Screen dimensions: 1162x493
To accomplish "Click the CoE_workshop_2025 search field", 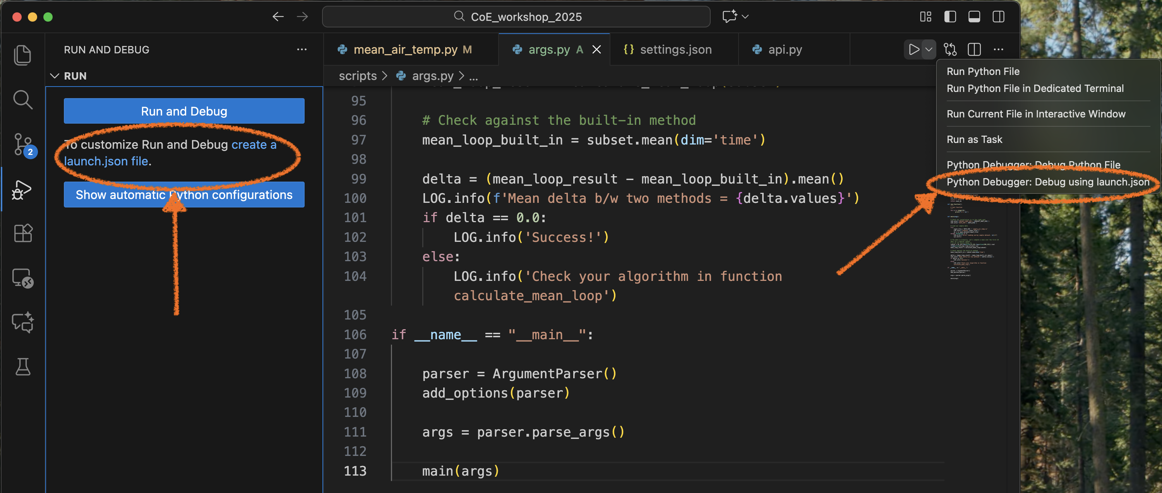I will (516, 17).
